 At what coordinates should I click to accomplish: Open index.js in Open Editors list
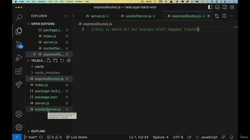point(49,36)
